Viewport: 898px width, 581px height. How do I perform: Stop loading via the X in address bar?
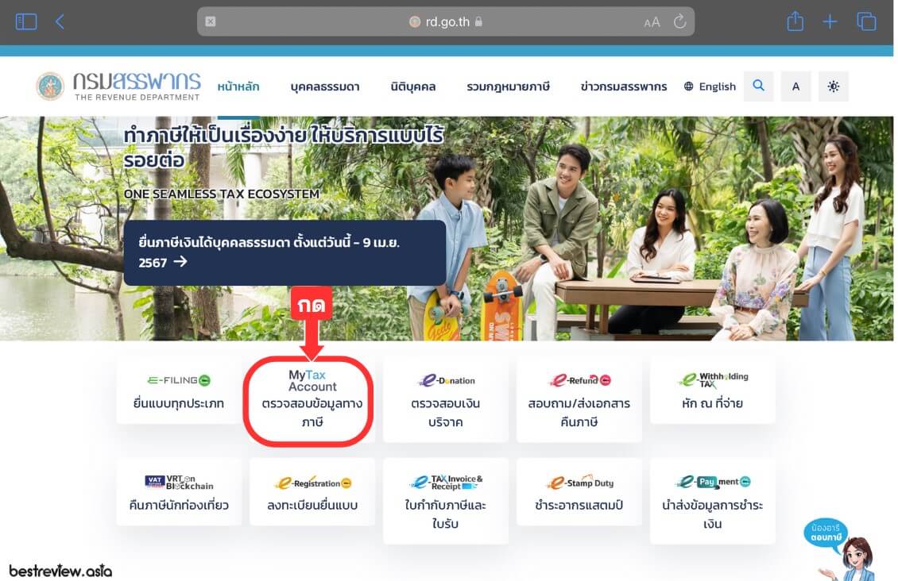211,21
